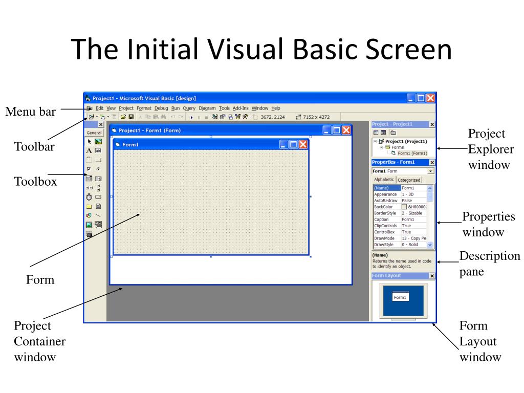Open the Edit menu
The height and width of the screenshot is (393, 524).
click(99, 108)
